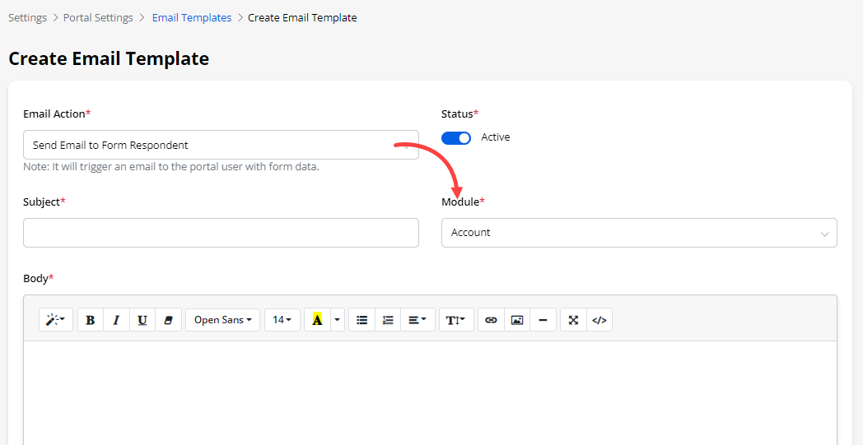Open the Email Action dropdown
This screenshot has width=863, height=445.
(221, 145)
